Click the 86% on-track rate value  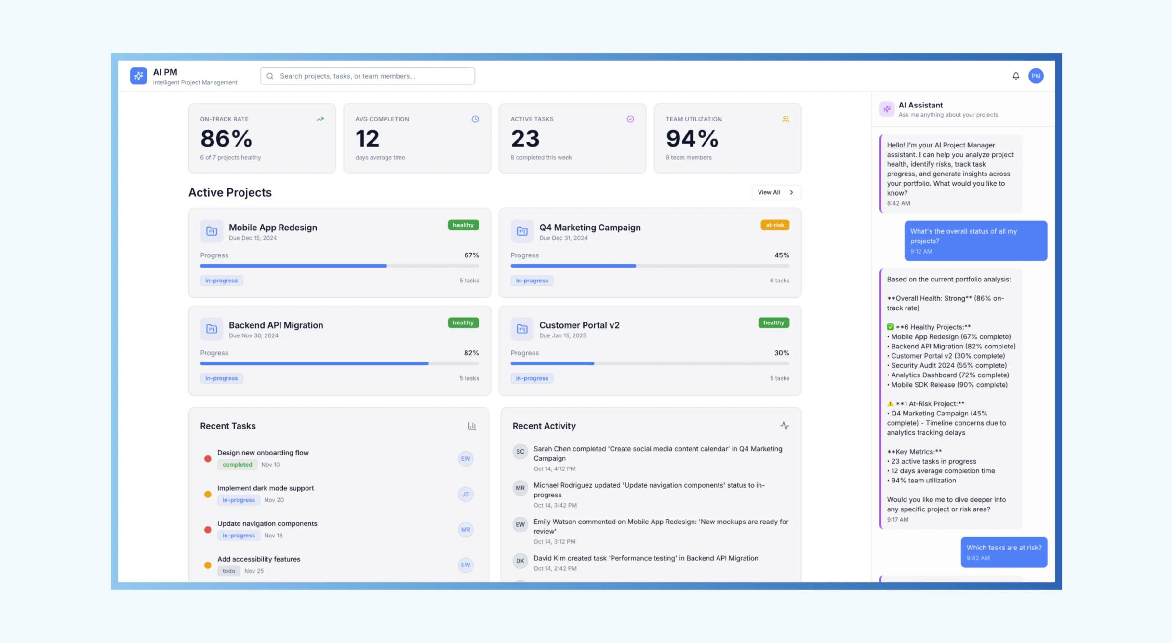point(226,139)
